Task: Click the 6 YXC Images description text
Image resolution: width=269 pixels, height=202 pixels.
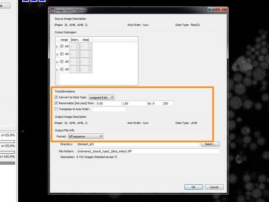Action: (97, 157)
